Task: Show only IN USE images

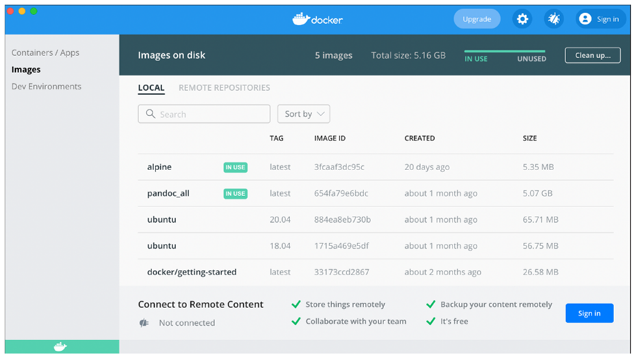Action: pyautogui.click(x=476, y=59)
